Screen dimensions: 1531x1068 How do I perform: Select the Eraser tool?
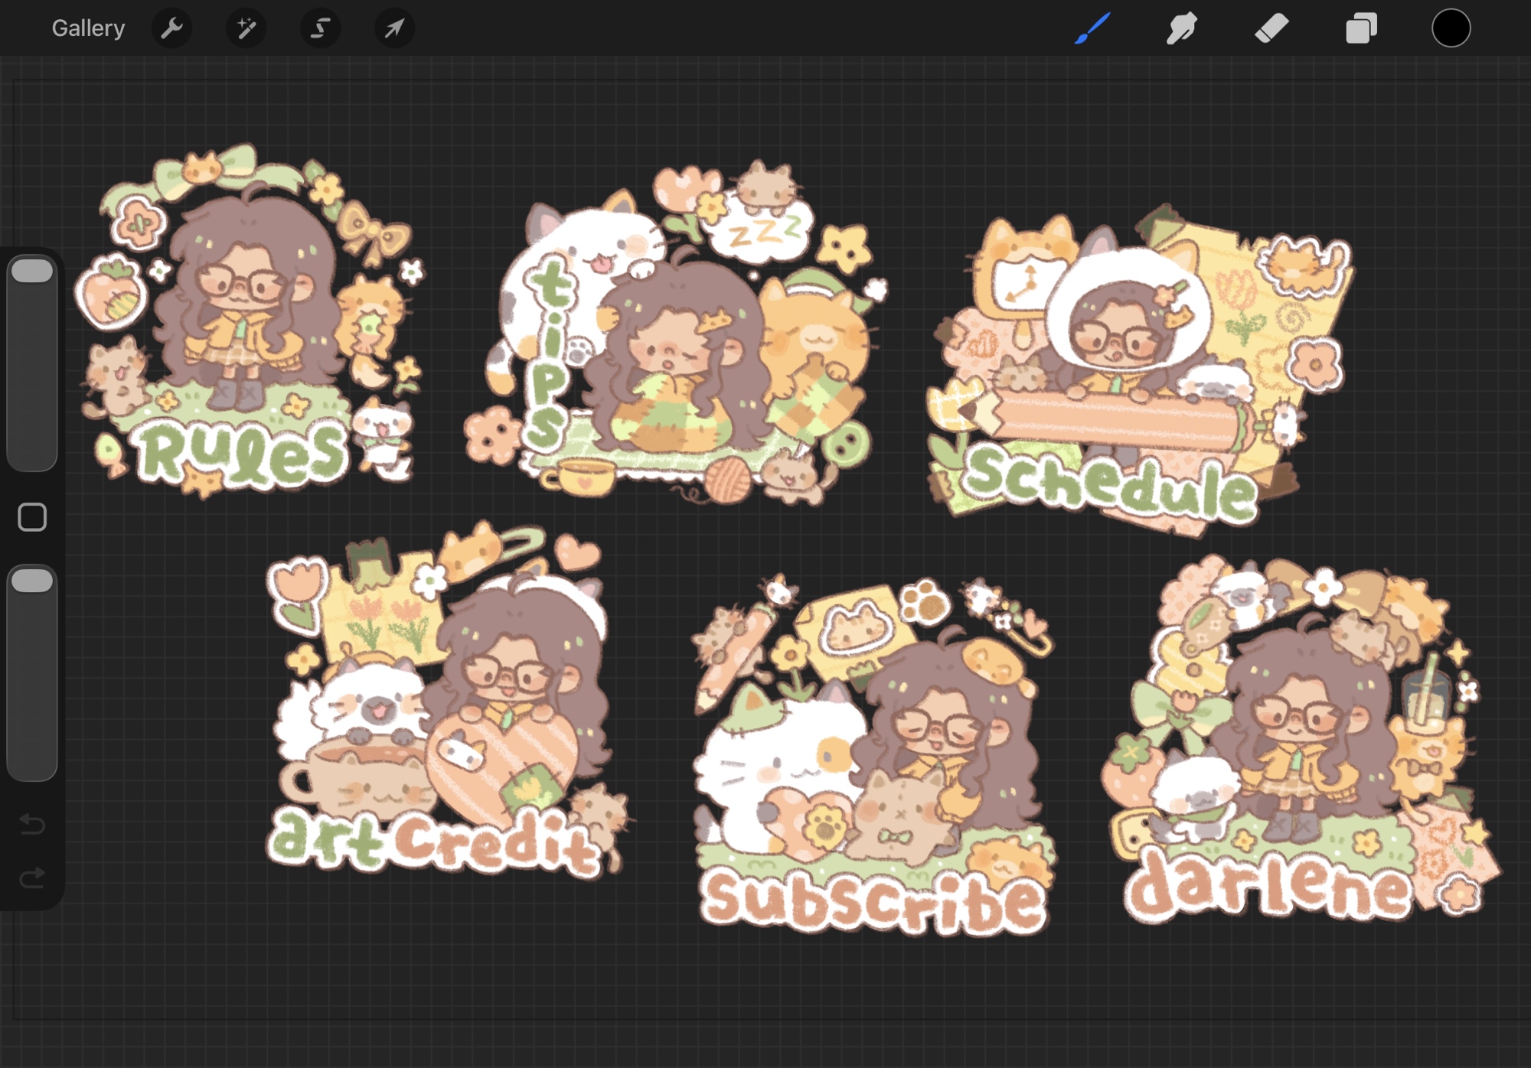point(1271,29)
